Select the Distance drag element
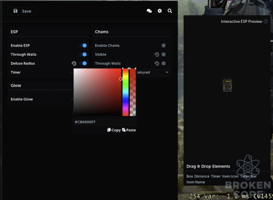This screenshot has height=200, width=273. [202, 176]
